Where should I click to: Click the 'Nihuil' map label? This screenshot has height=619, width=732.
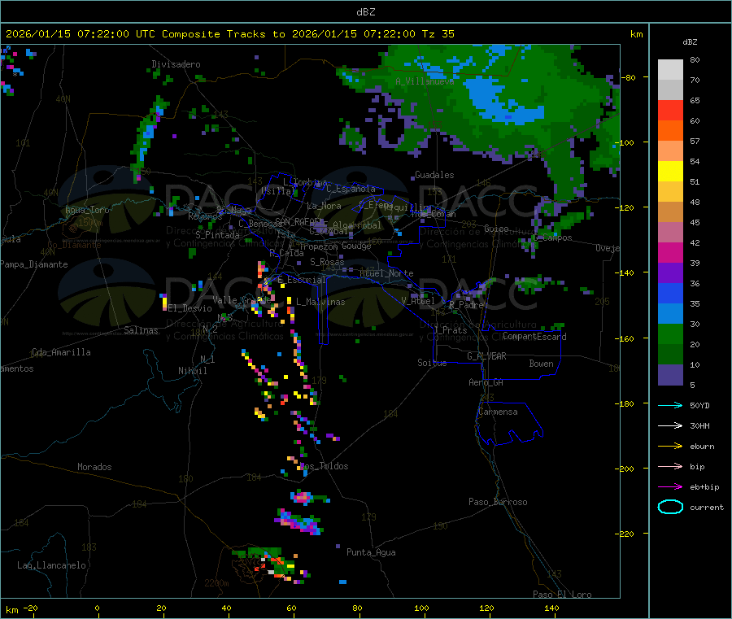click(193, 371)
